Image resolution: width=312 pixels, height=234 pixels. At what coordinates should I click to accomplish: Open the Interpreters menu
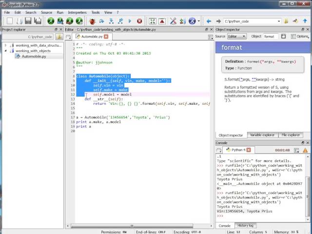pos(78,12)
